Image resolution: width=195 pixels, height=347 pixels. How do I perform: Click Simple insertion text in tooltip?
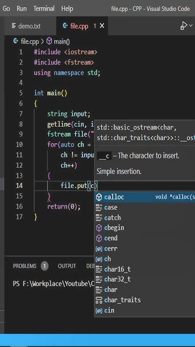pyautogui.click(x=119, y=171)
